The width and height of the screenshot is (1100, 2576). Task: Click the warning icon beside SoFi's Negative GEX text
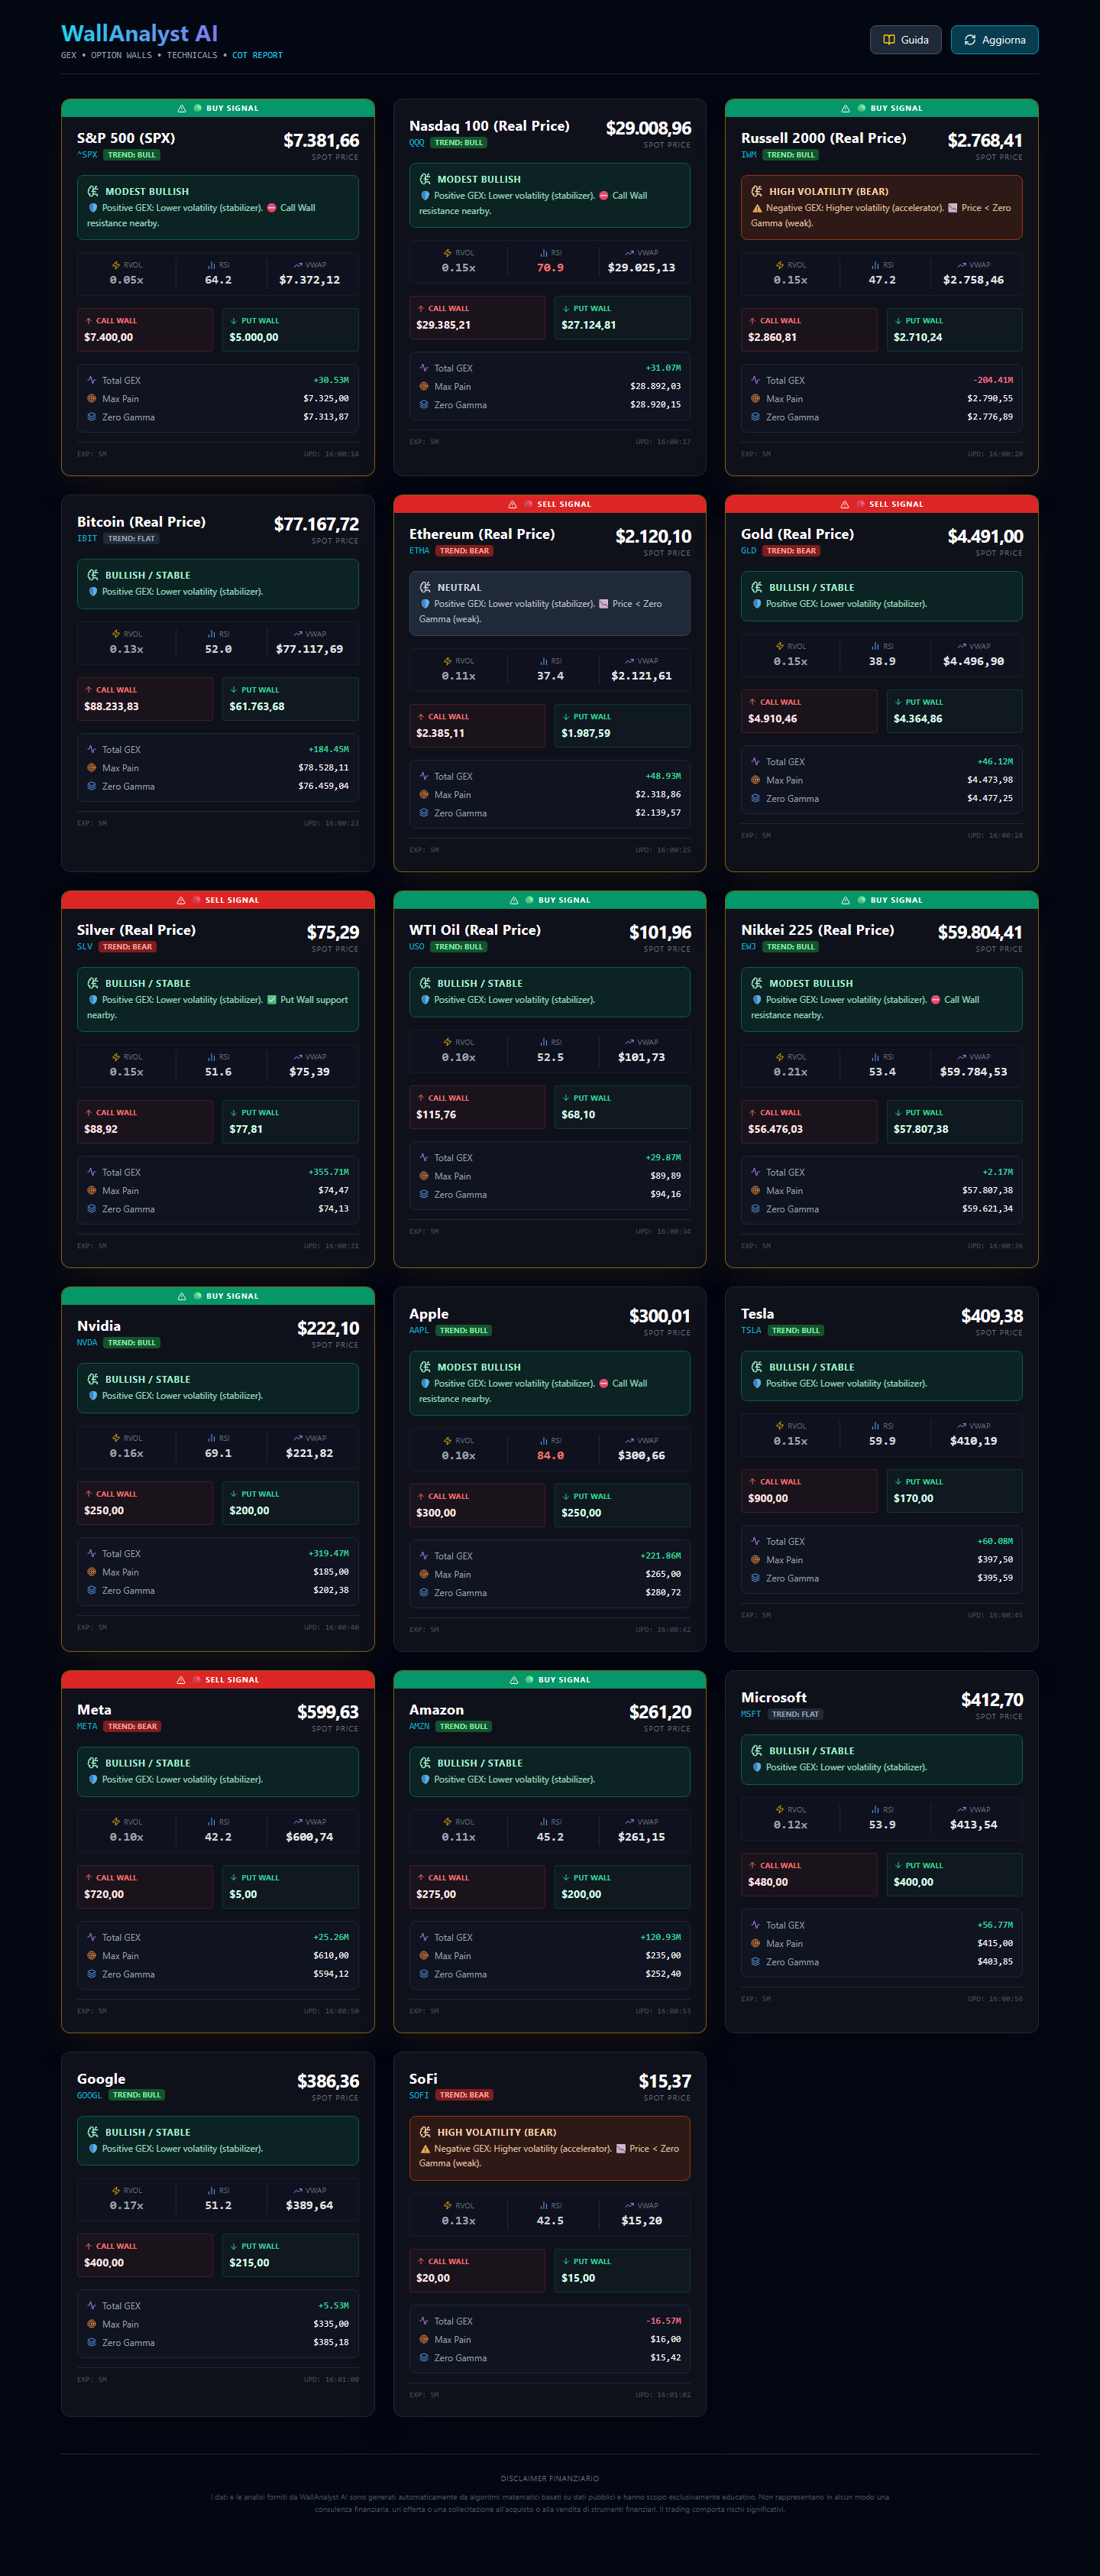425,2149
